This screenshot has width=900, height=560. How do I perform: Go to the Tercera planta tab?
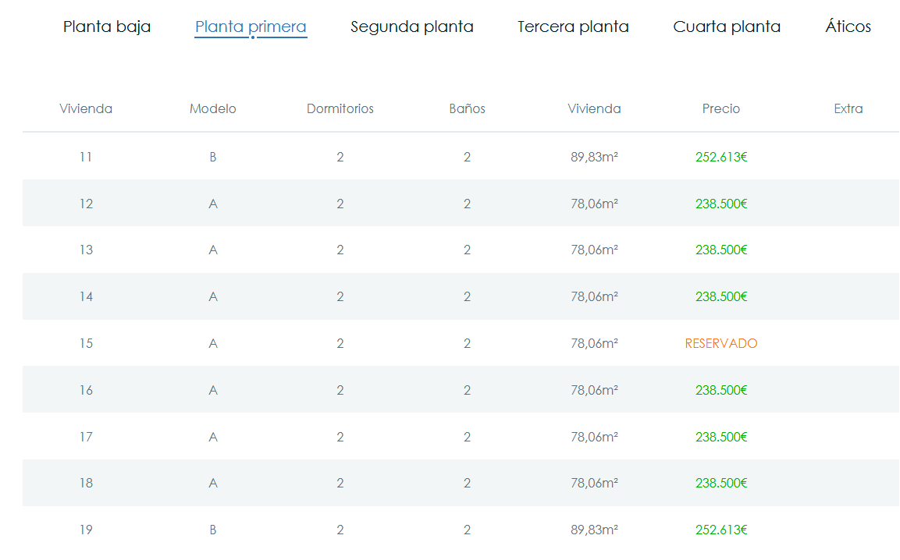pyautogui.click(x=573, y=27)
